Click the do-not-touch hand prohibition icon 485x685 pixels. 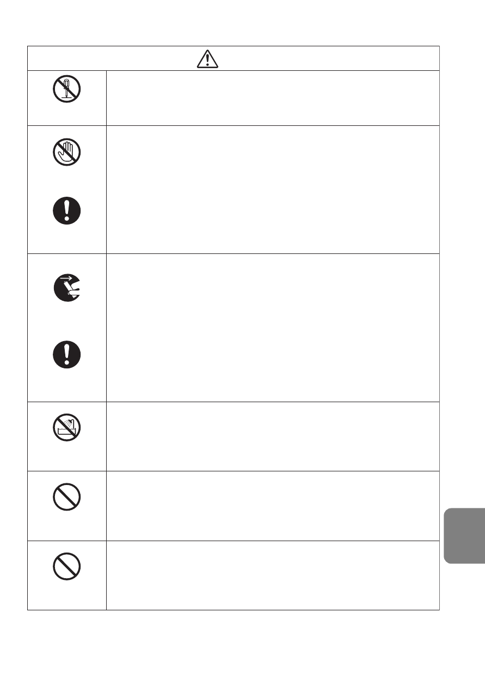coord(67,150)
